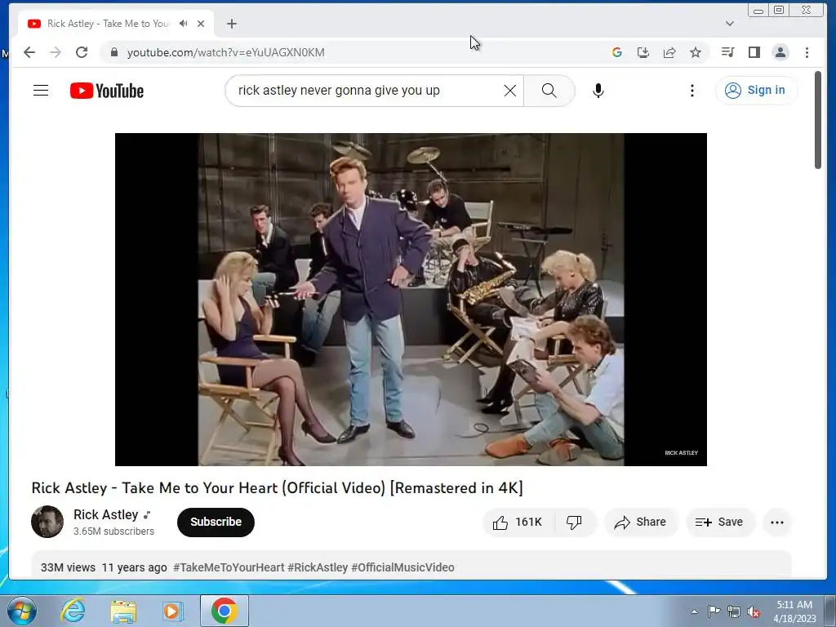The width and height of the screenshot is (836, 627).
Task: Clear the search query with X
Action: pyautogui.click(x=510, y=91)
